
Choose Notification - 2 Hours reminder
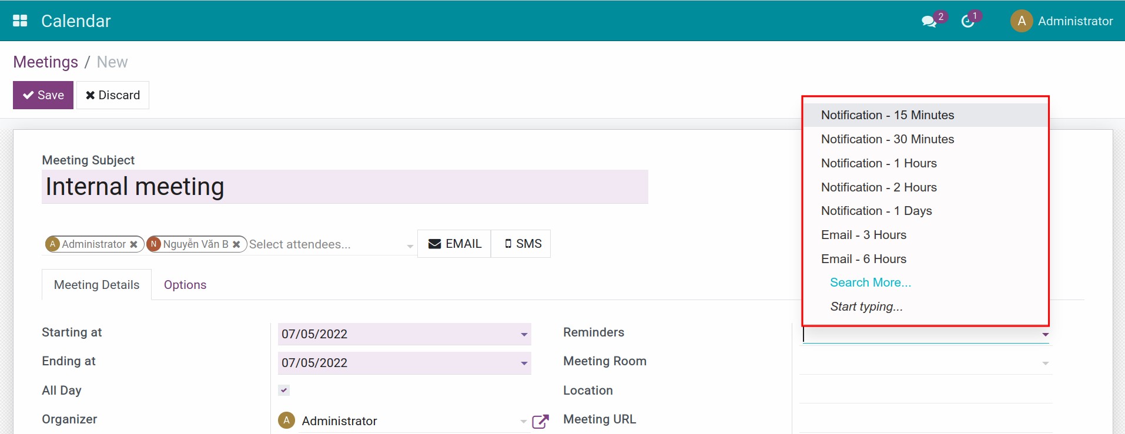point(926,187)
